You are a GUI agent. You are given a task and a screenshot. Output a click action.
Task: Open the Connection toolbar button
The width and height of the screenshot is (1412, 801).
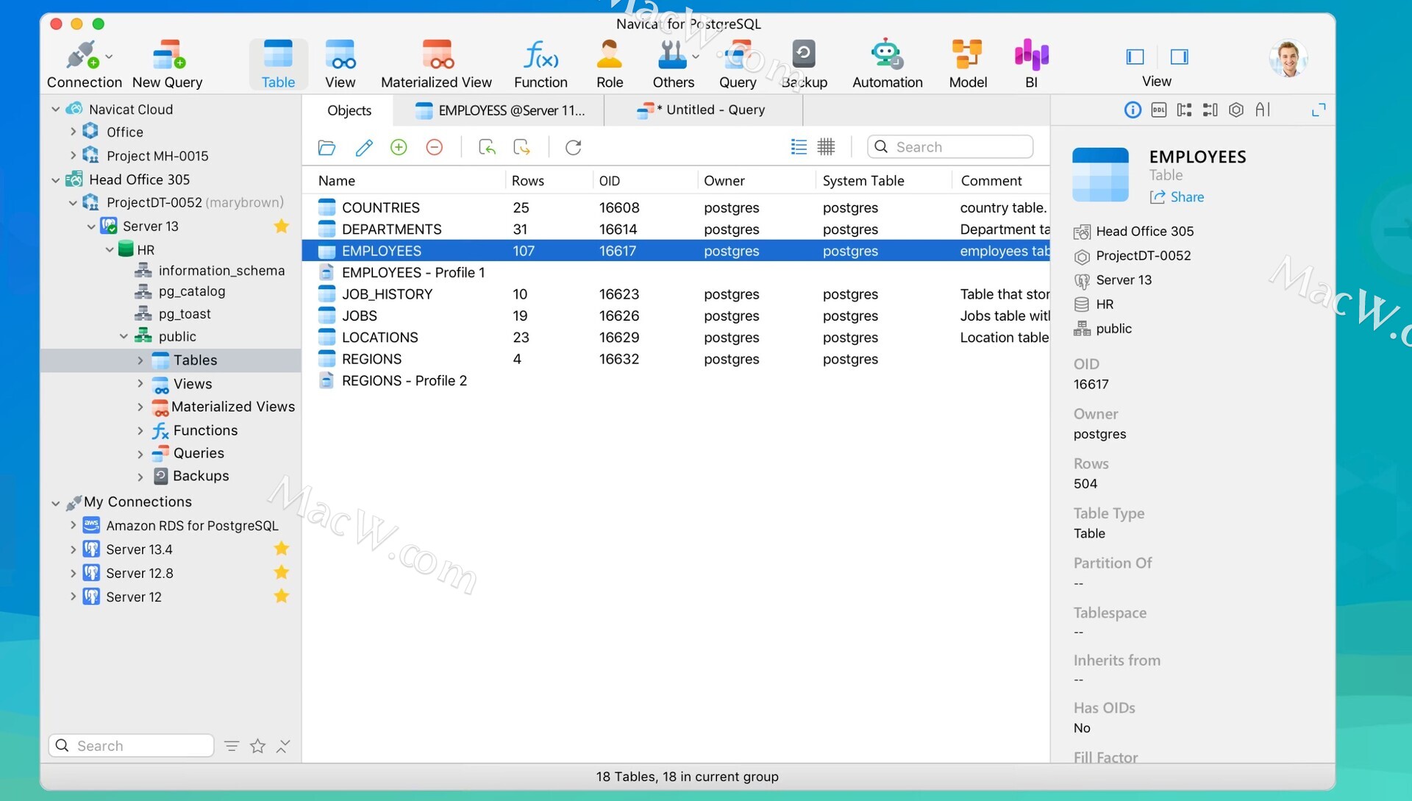(x=84, y=65)
